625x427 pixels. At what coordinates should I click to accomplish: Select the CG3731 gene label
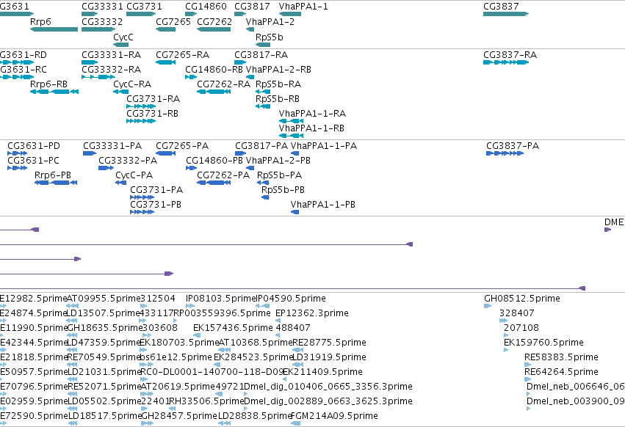144,7
